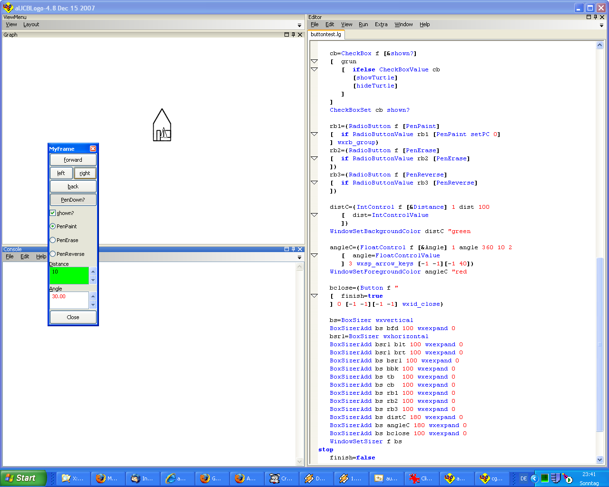
Task: Collapse the code fold at the grun line
Action: (314, 61)
